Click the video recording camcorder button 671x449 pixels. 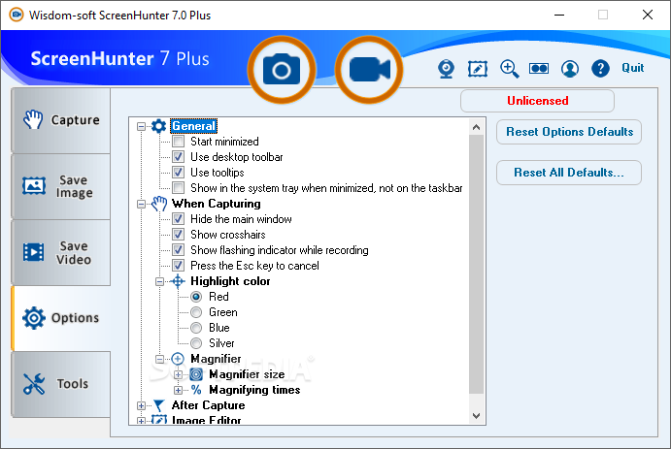369,70
